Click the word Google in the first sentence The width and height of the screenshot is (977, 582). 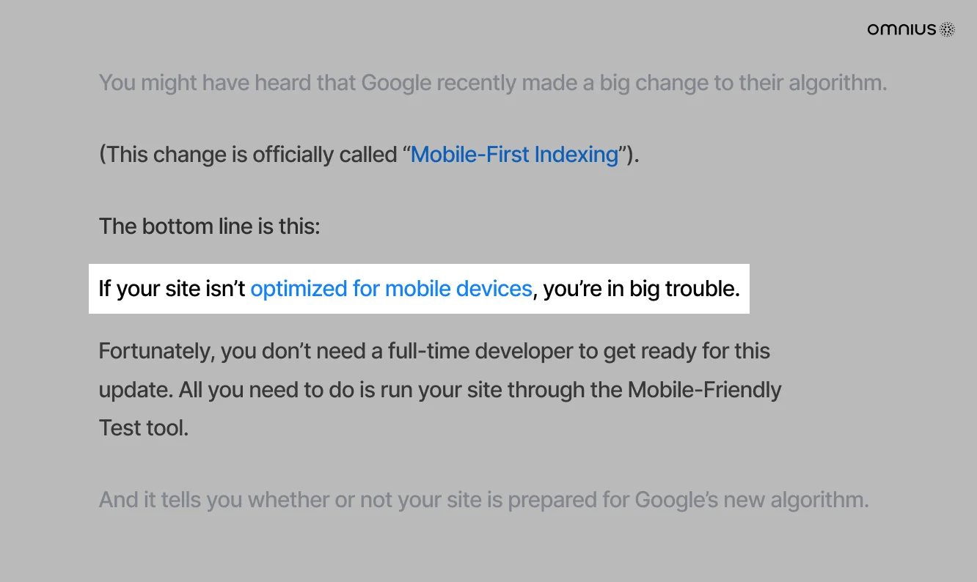396,83
